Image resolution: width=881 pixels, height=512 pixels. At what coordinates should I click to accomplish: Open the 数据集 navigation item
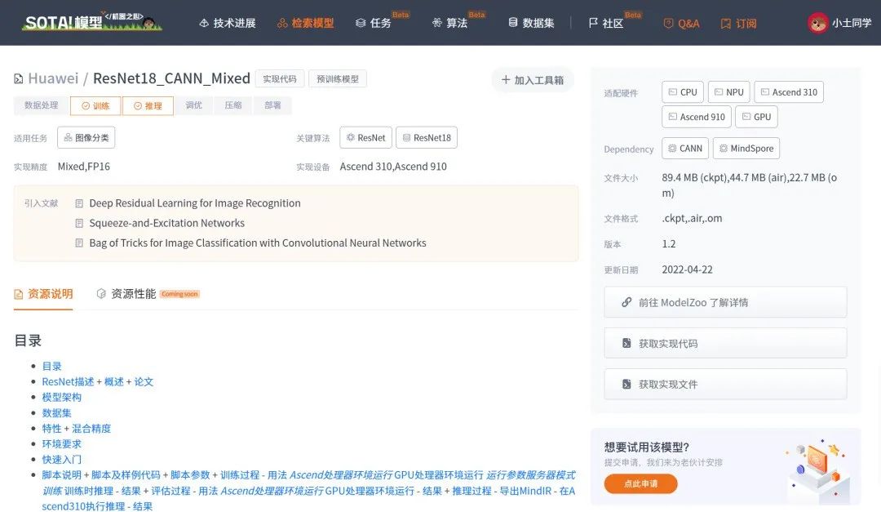531,23
